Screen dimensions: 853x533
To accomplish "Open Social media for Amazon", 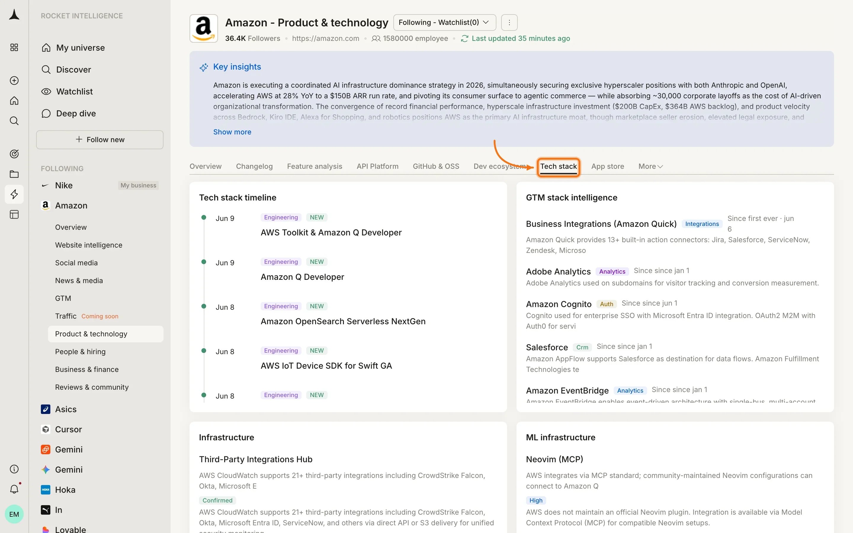I will pyautogui.click(x=76, y=263).
